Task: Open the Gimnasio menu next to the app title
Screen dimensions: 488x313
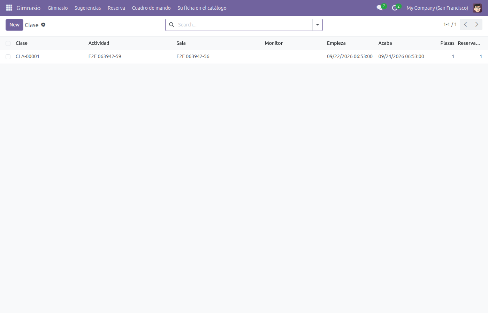Action: [x=58, y=8]
